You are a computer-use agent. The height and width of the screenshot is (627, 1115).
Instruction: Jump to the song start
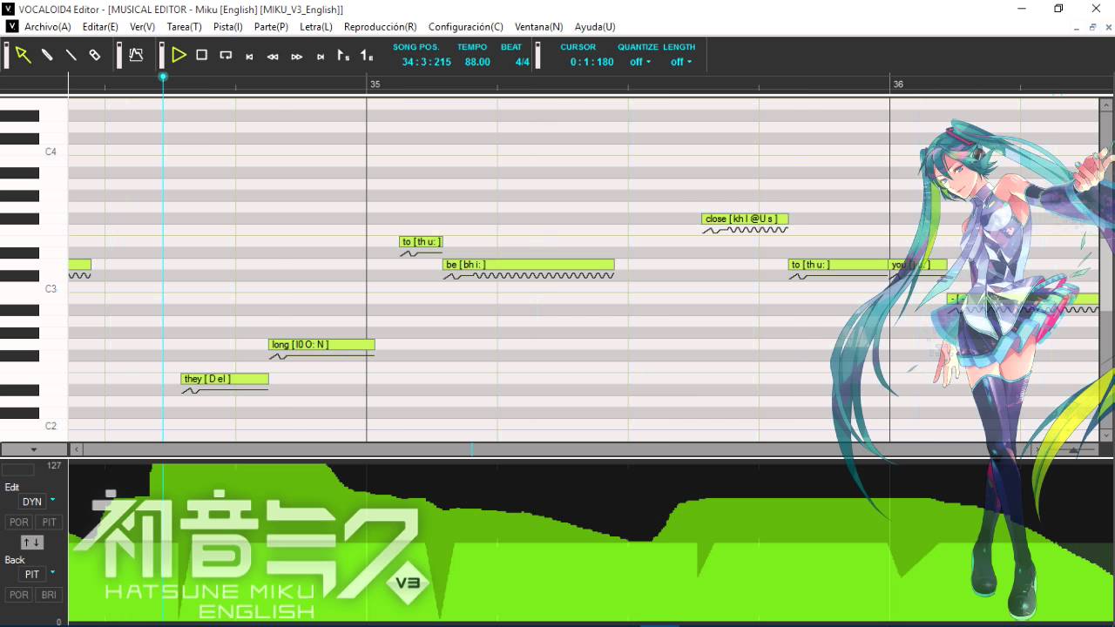(x=249, y=57)
